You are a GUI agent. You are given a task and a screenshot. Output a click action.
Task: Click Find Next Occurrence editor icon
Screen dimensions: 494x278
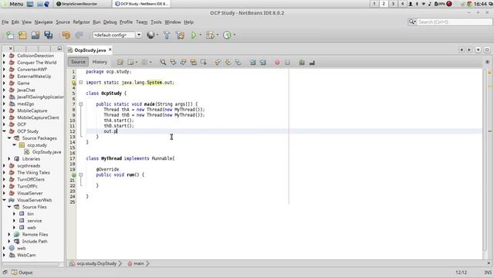click(183, 62)
